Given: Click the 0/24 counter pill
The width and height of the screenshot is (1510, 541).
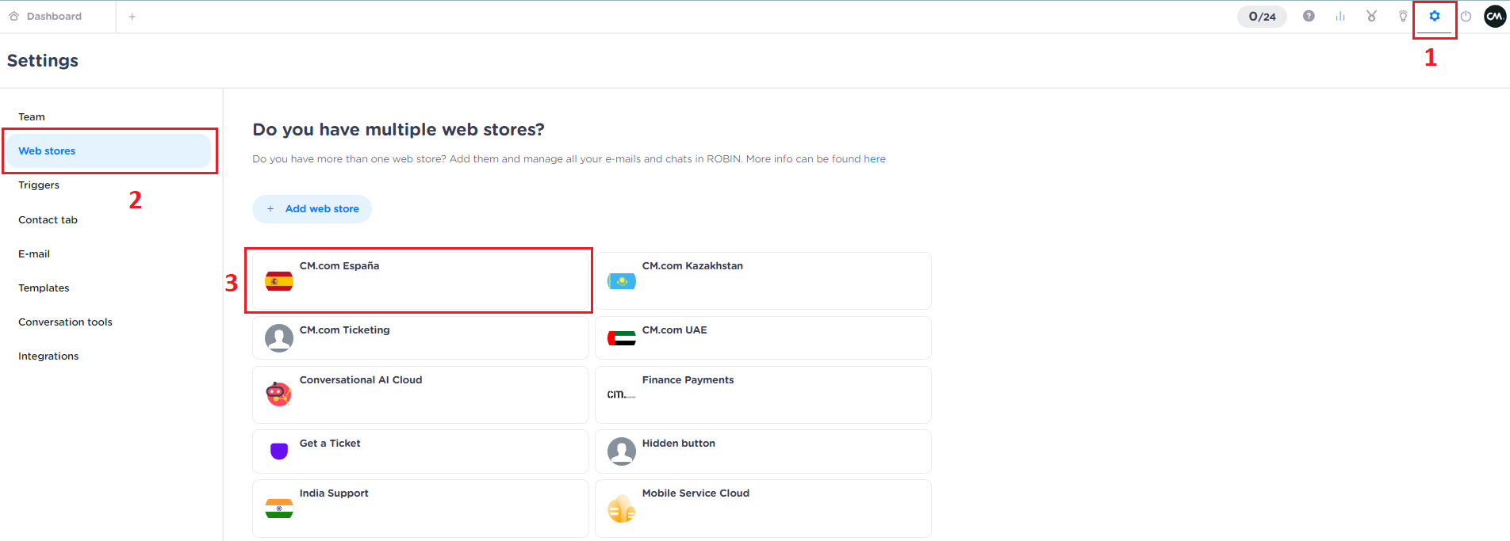Looking at the screenshot, I should (1262, 16).
